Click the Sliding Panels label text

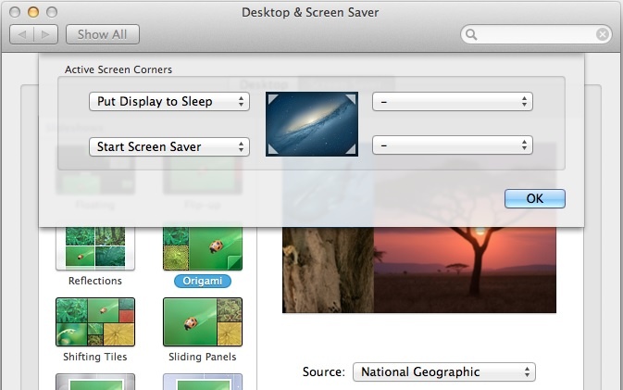click(203, 357)
